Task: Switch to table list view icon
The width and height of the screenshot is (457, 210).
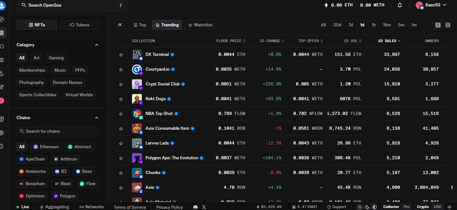Action: point(438,25)
